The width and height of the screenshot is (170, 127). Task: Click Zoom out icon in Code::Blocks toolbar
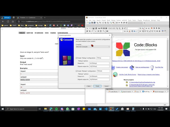[x=120, y=28]
